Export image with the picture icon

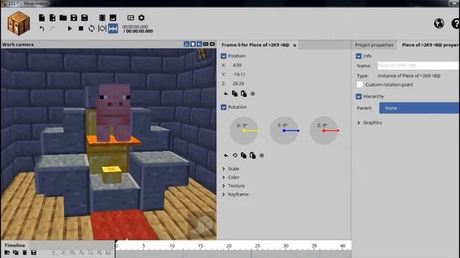pyautogui.click(x=113, y=17)
